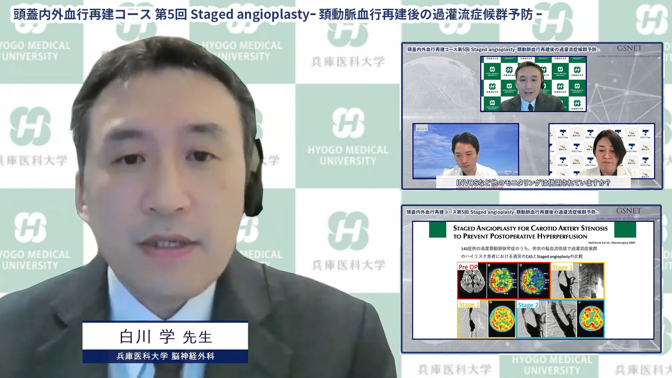Click the GSNET logo in the slide panel
Screen dimensions: 672x378
[629, 211]
